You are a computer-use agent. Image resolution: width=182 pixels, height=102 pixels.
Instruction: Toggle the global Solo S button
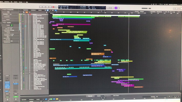30,12
